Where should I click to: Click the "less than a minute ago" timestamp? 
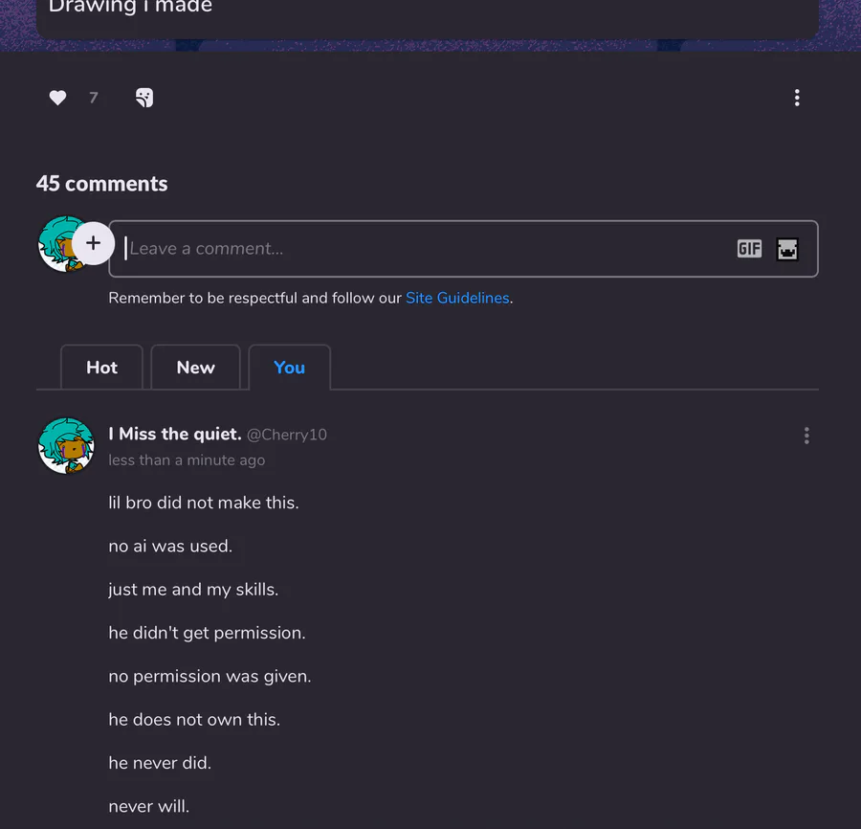(x=187, y=460)
